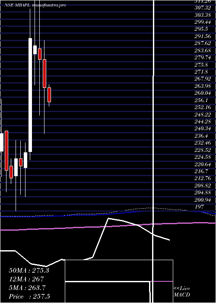
Task: Click the NSE MBAPL munafasutra.pro chart title
Action: [35, 5]
